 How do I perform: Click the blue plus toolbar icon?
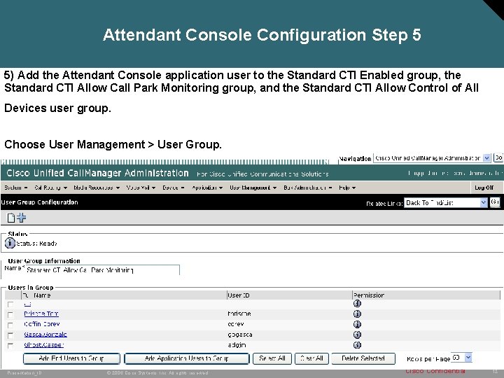pos(22,218)
